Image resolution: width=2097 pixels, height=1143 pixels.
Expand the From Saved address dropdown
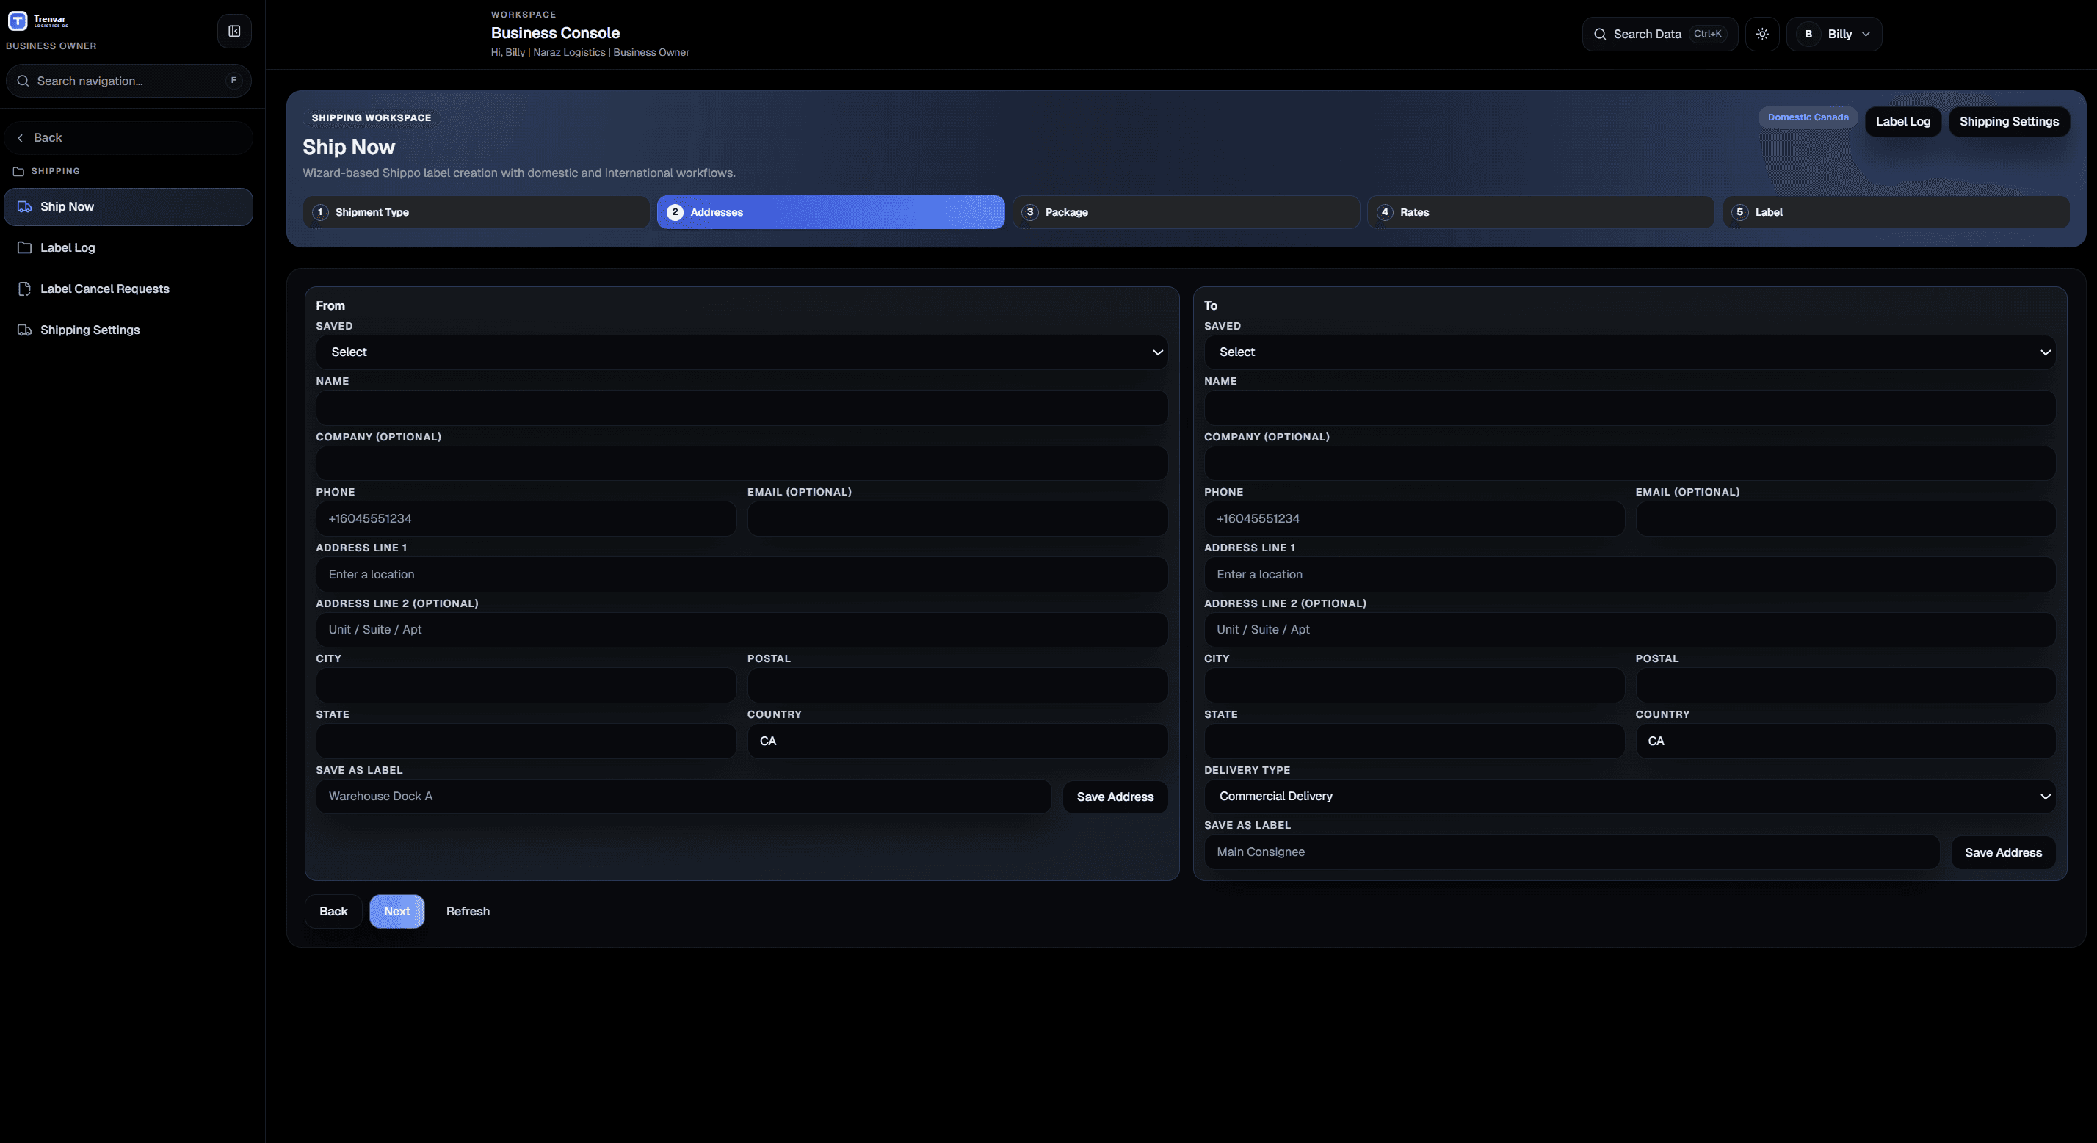741,352
